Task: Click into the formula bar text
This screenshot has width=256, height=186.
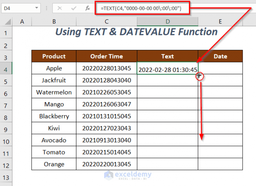Action: 141,8
